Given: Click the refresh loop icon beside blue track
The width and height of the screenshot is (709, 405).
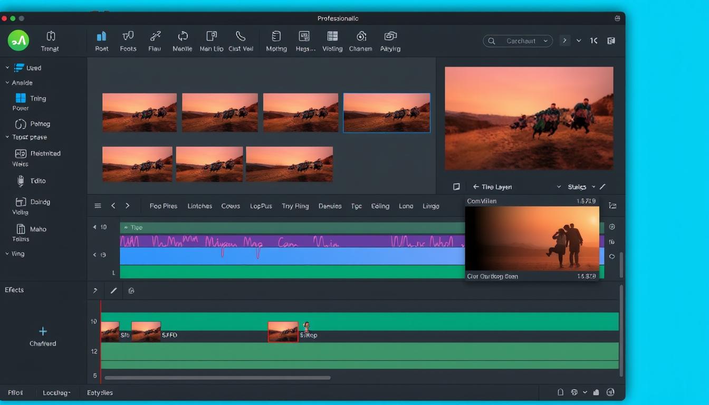Looking at the screenshot, I should (612, 257).
